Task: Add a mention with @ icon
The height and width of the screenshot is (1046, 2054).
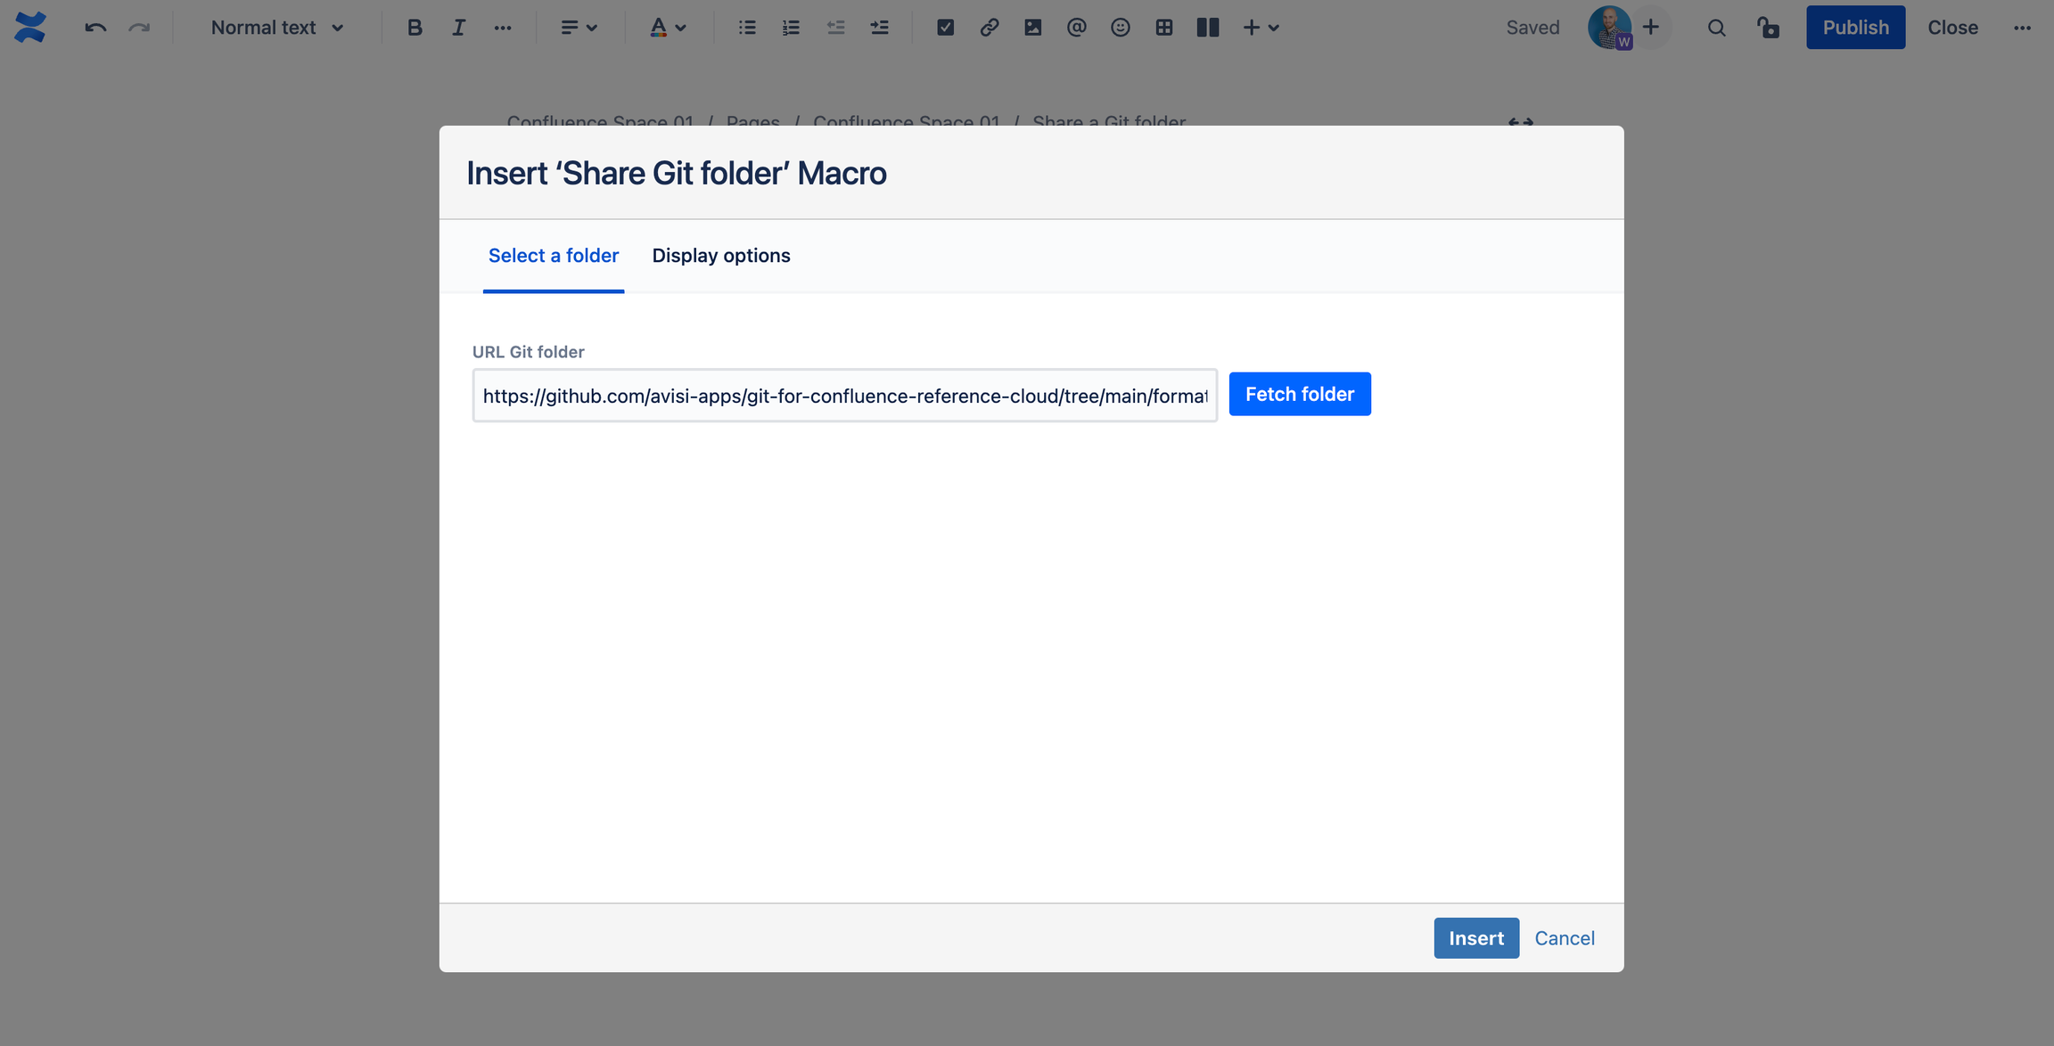Action: (x=1076, y=28)
